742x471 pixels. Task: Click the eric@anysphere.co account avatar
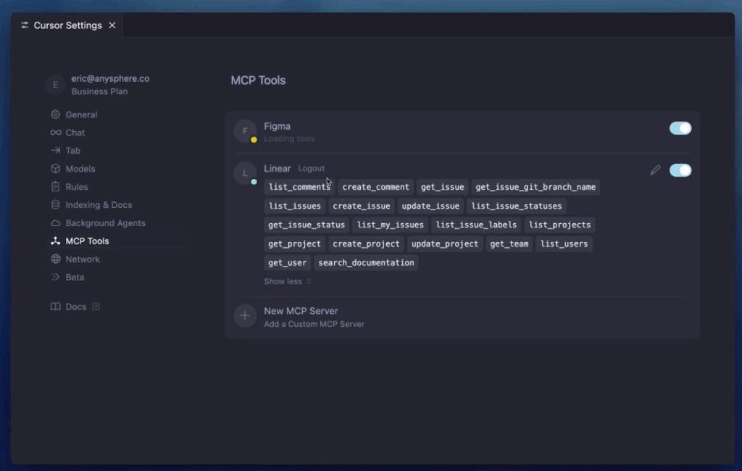[x=56, y=85]
